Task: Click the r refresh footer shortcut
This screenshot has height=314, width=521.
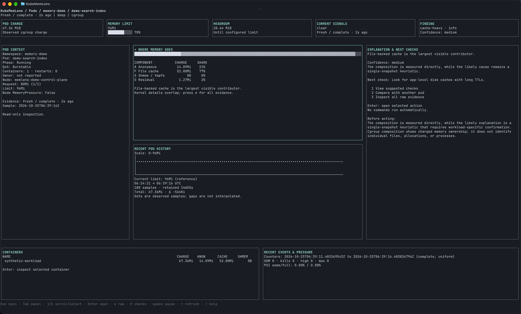Action: 190,304
